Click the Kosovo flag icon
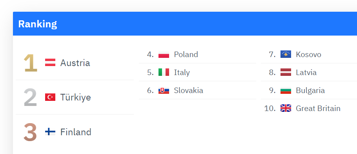Image resolution: width=357 pixels, height=154 pixels. [x=286, y=54]
